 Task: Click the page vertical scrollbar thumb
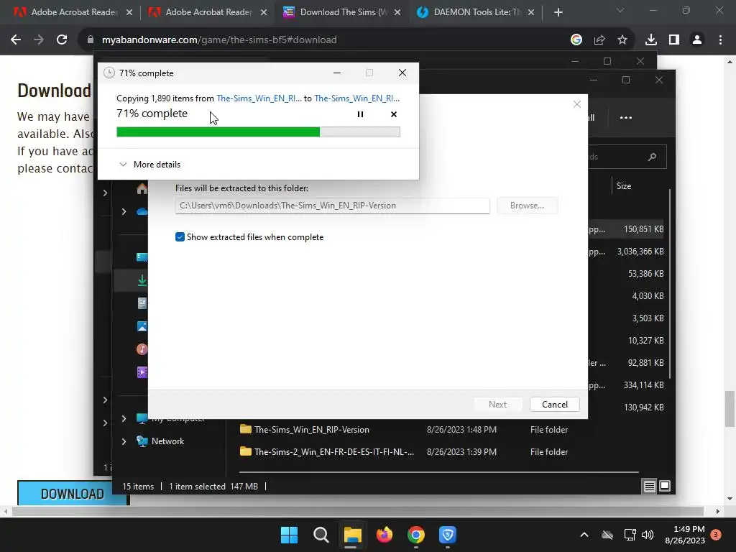[x=730, y=409]
